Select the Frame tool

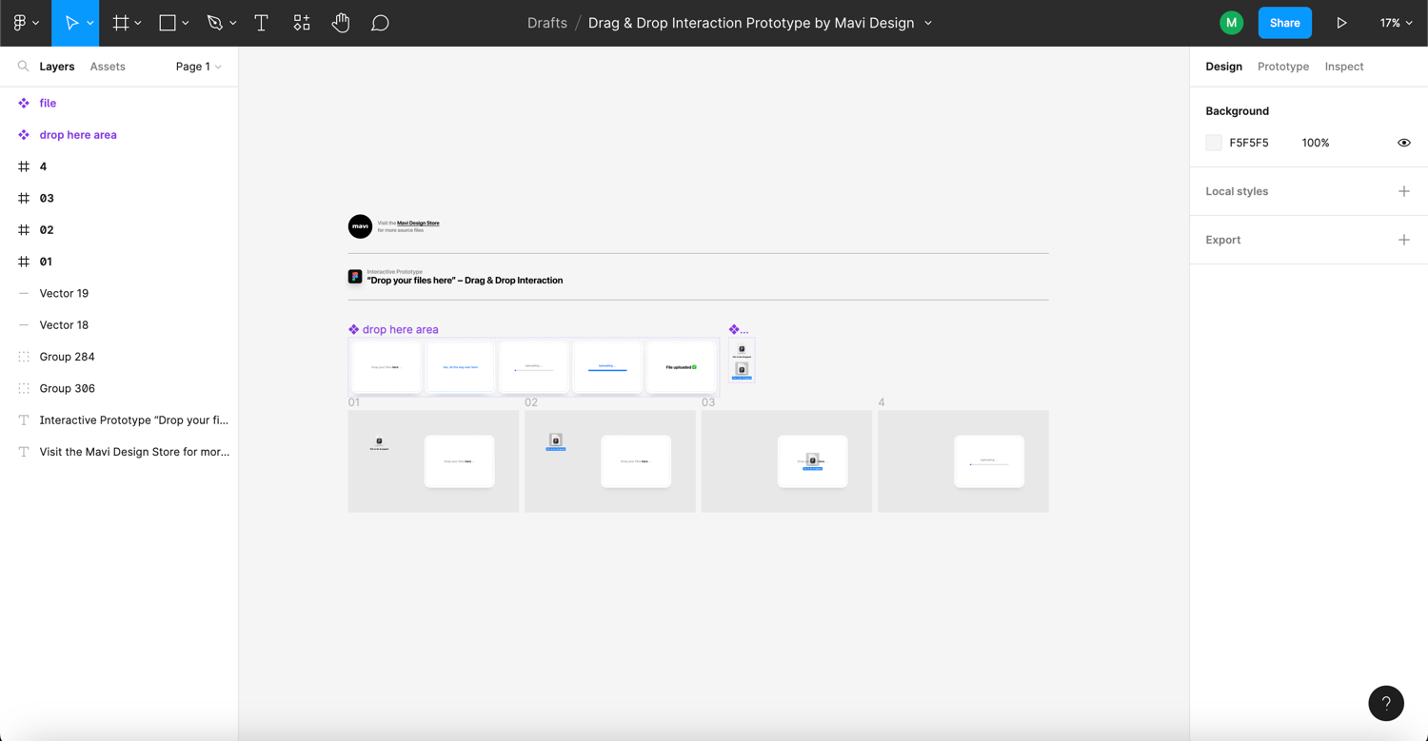click(121, 23)
